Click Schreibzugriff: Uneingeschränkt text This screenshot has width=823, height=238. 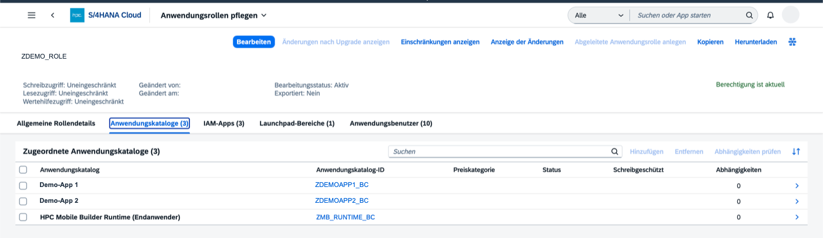tap(69, 85)
